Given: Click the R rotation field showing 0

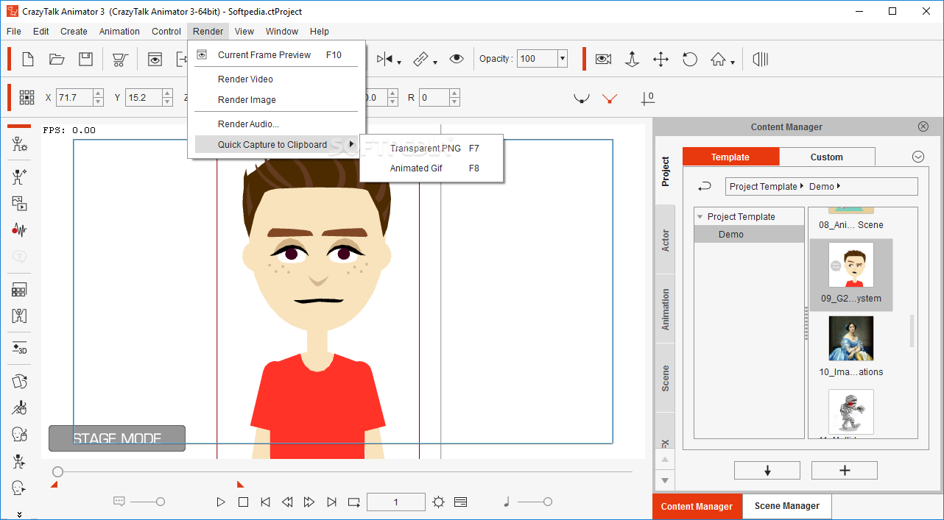Looking at the screenshot, I should click(434, 97).
